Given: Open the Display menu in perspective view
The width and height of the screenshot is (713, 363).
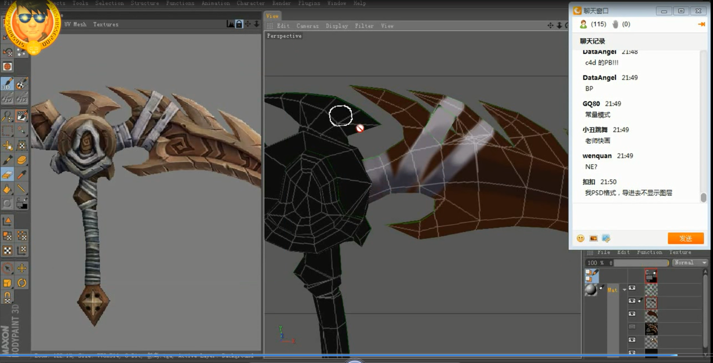Looking at the screenshot, I should [x=337, y=26].
